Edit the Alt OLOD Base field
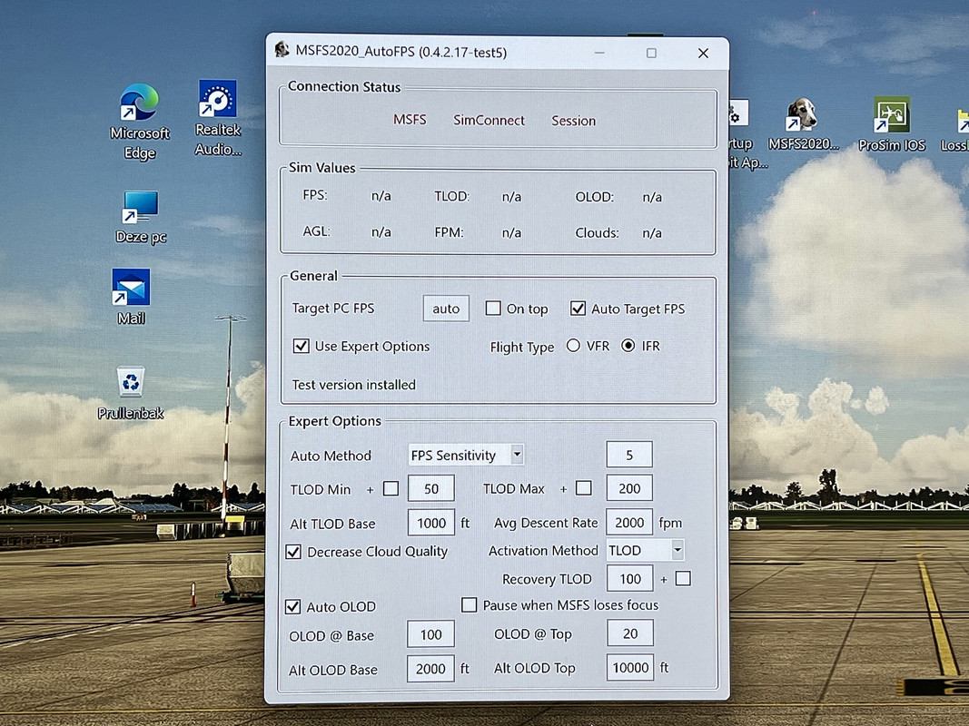The width and height of the screenshot is (969, 726). [430, 669]
